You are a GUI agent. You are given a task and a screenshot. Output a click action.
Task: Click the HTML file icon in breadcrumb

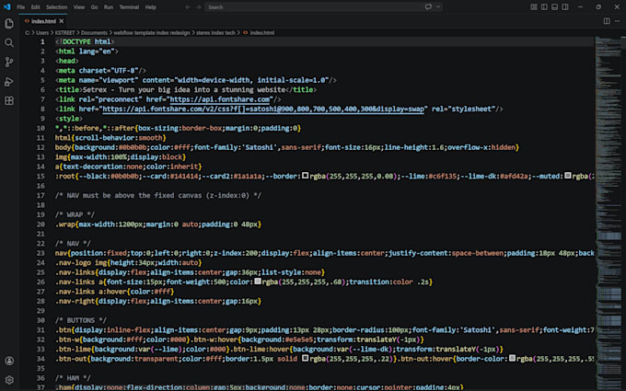pyautogui.click(x=245, y=33)
